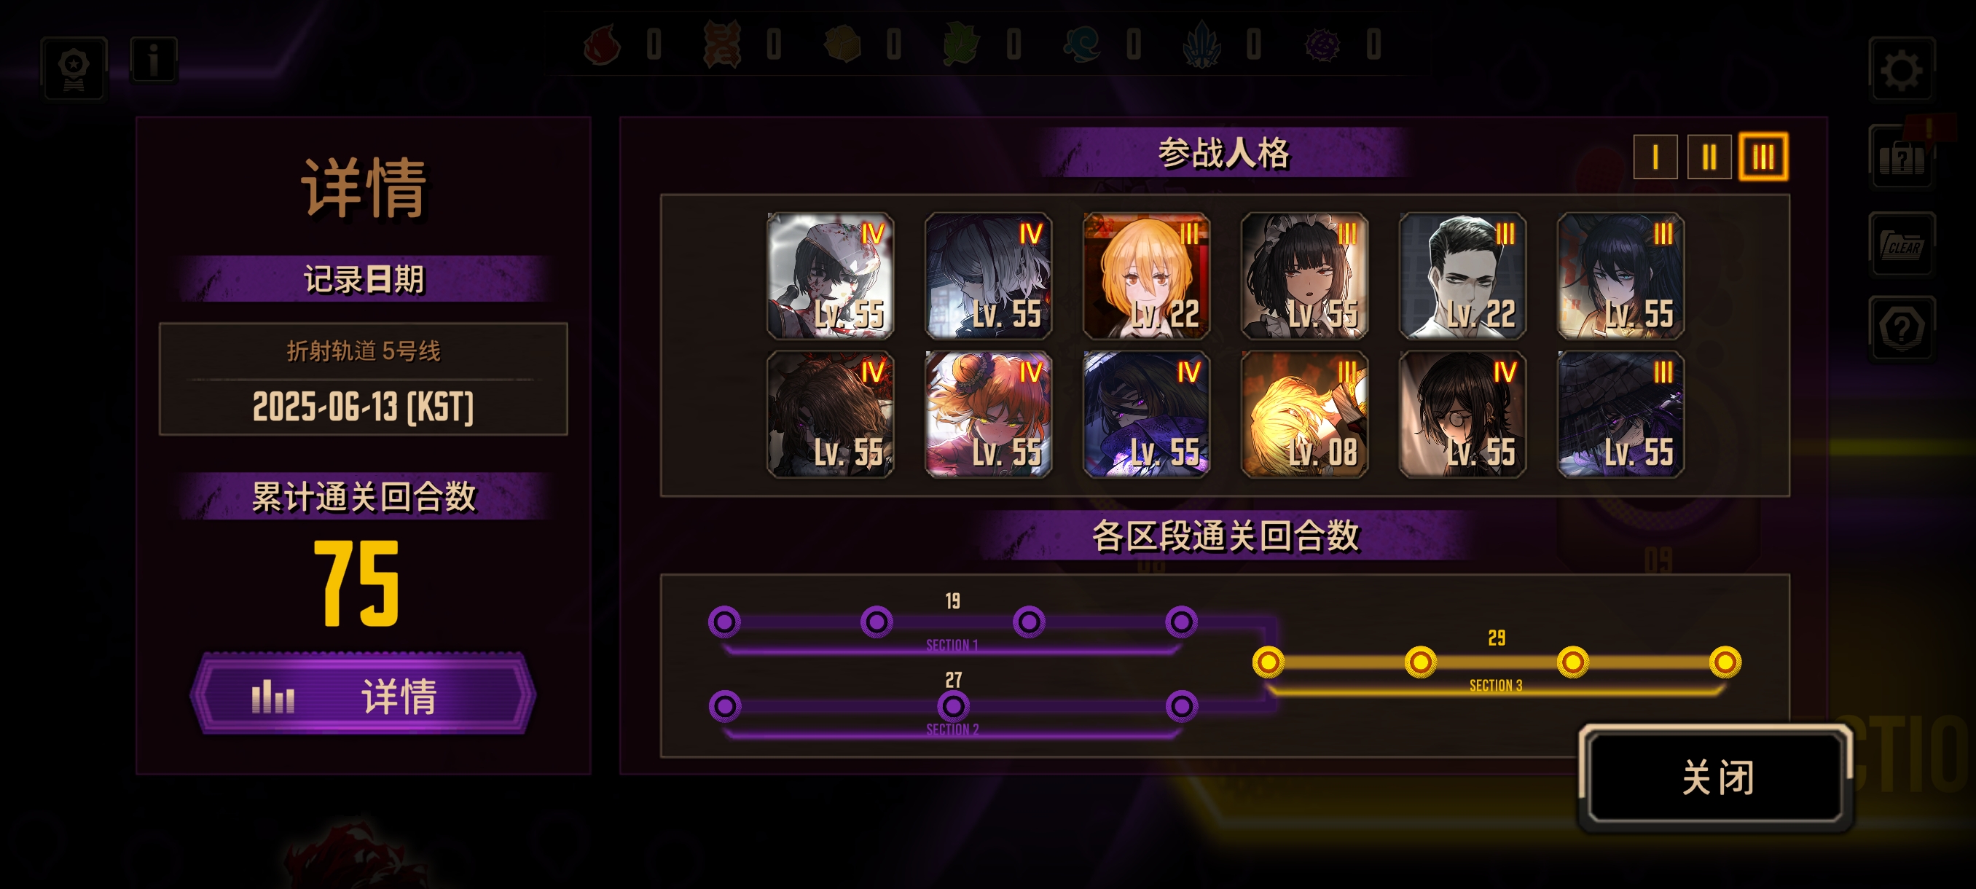Select the team III tab
The width and height of the screenshot is (1976, 889).
click(x=1763, y=157)
